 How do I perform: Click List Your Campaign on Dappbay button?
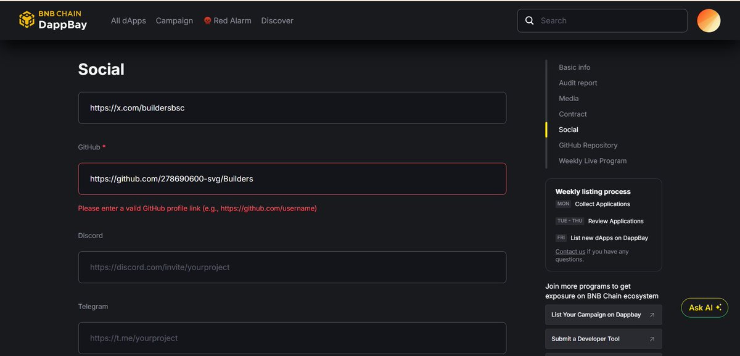[604, 315]
